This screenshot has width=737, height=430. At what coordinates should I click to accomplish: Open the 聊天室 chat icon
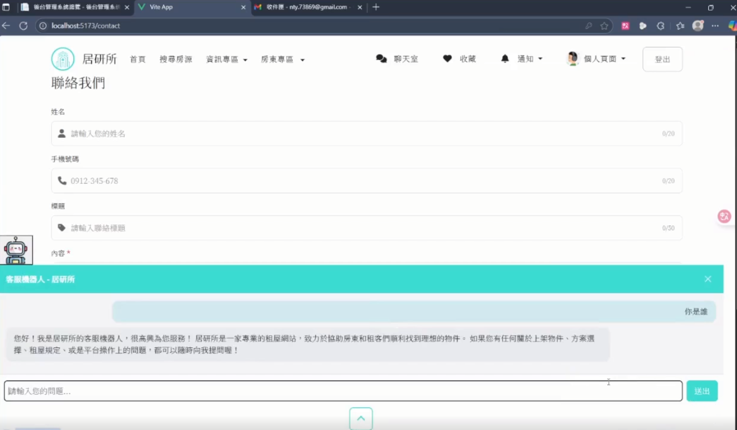click(381, 59)
